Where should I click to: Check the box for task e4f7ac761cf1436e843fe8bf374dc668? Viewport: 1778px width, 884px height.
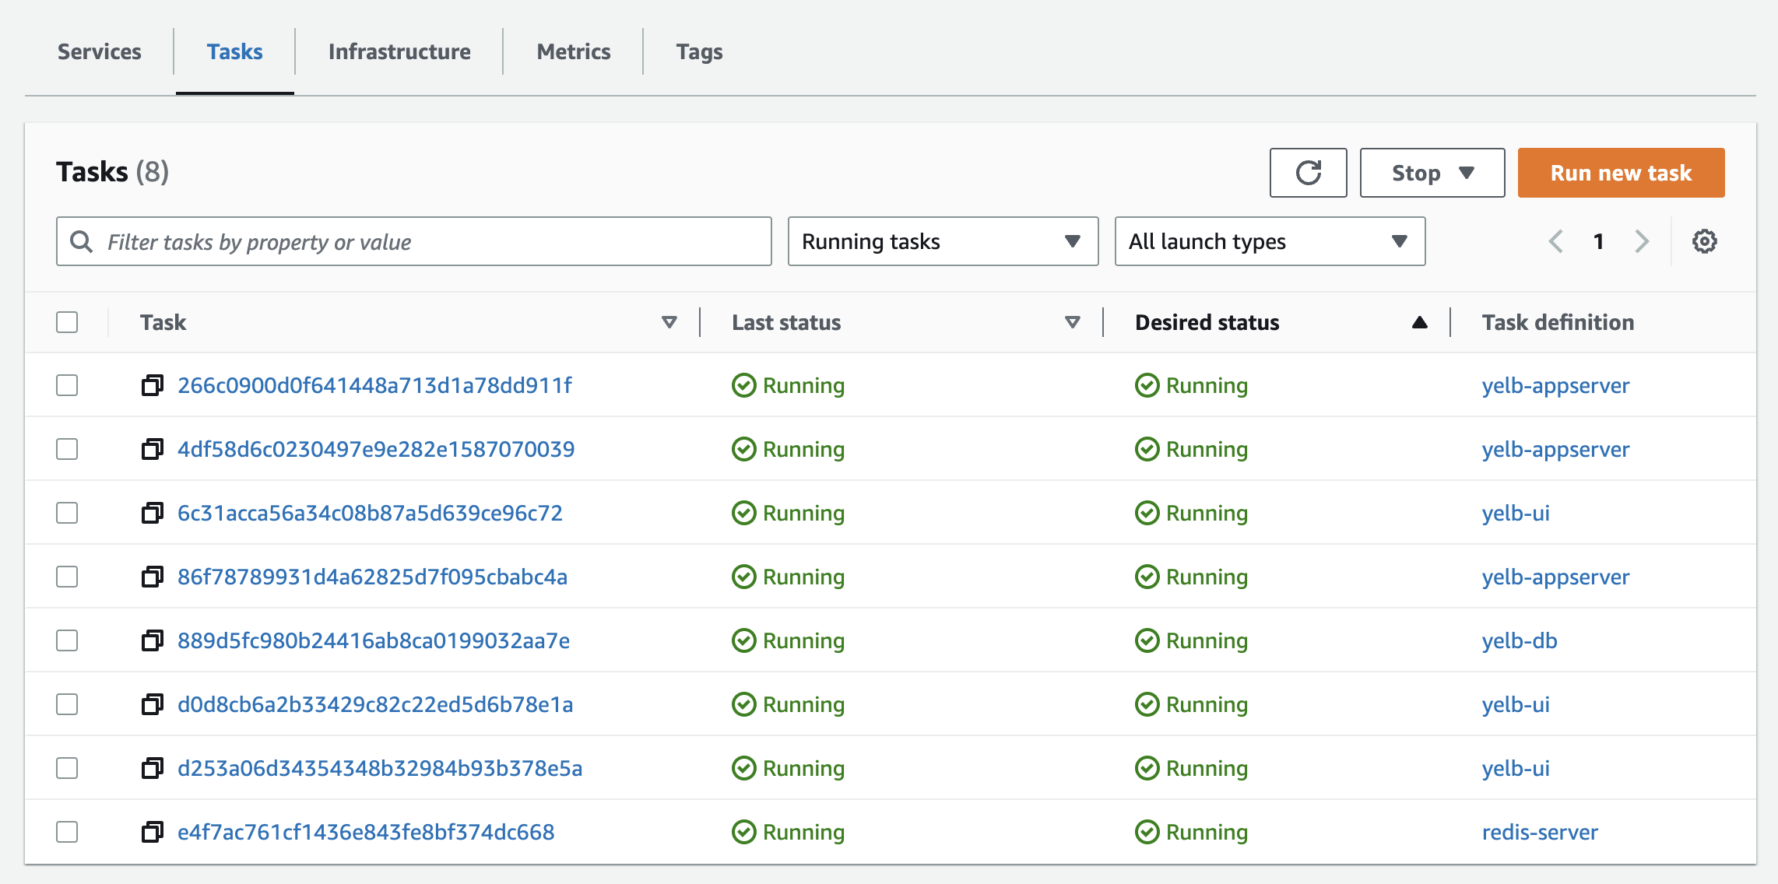click(x=67, y=832)
